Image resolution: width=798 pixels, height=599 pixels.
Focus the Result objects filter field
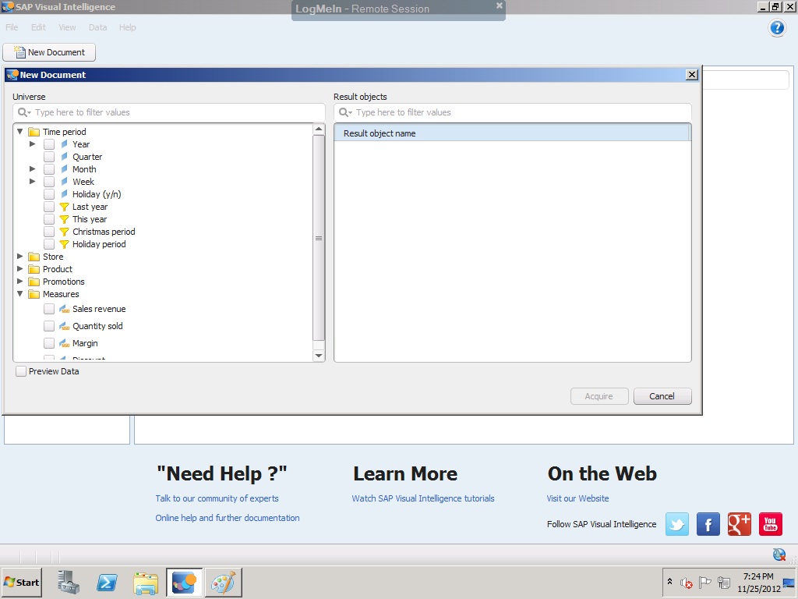[513, 112]
